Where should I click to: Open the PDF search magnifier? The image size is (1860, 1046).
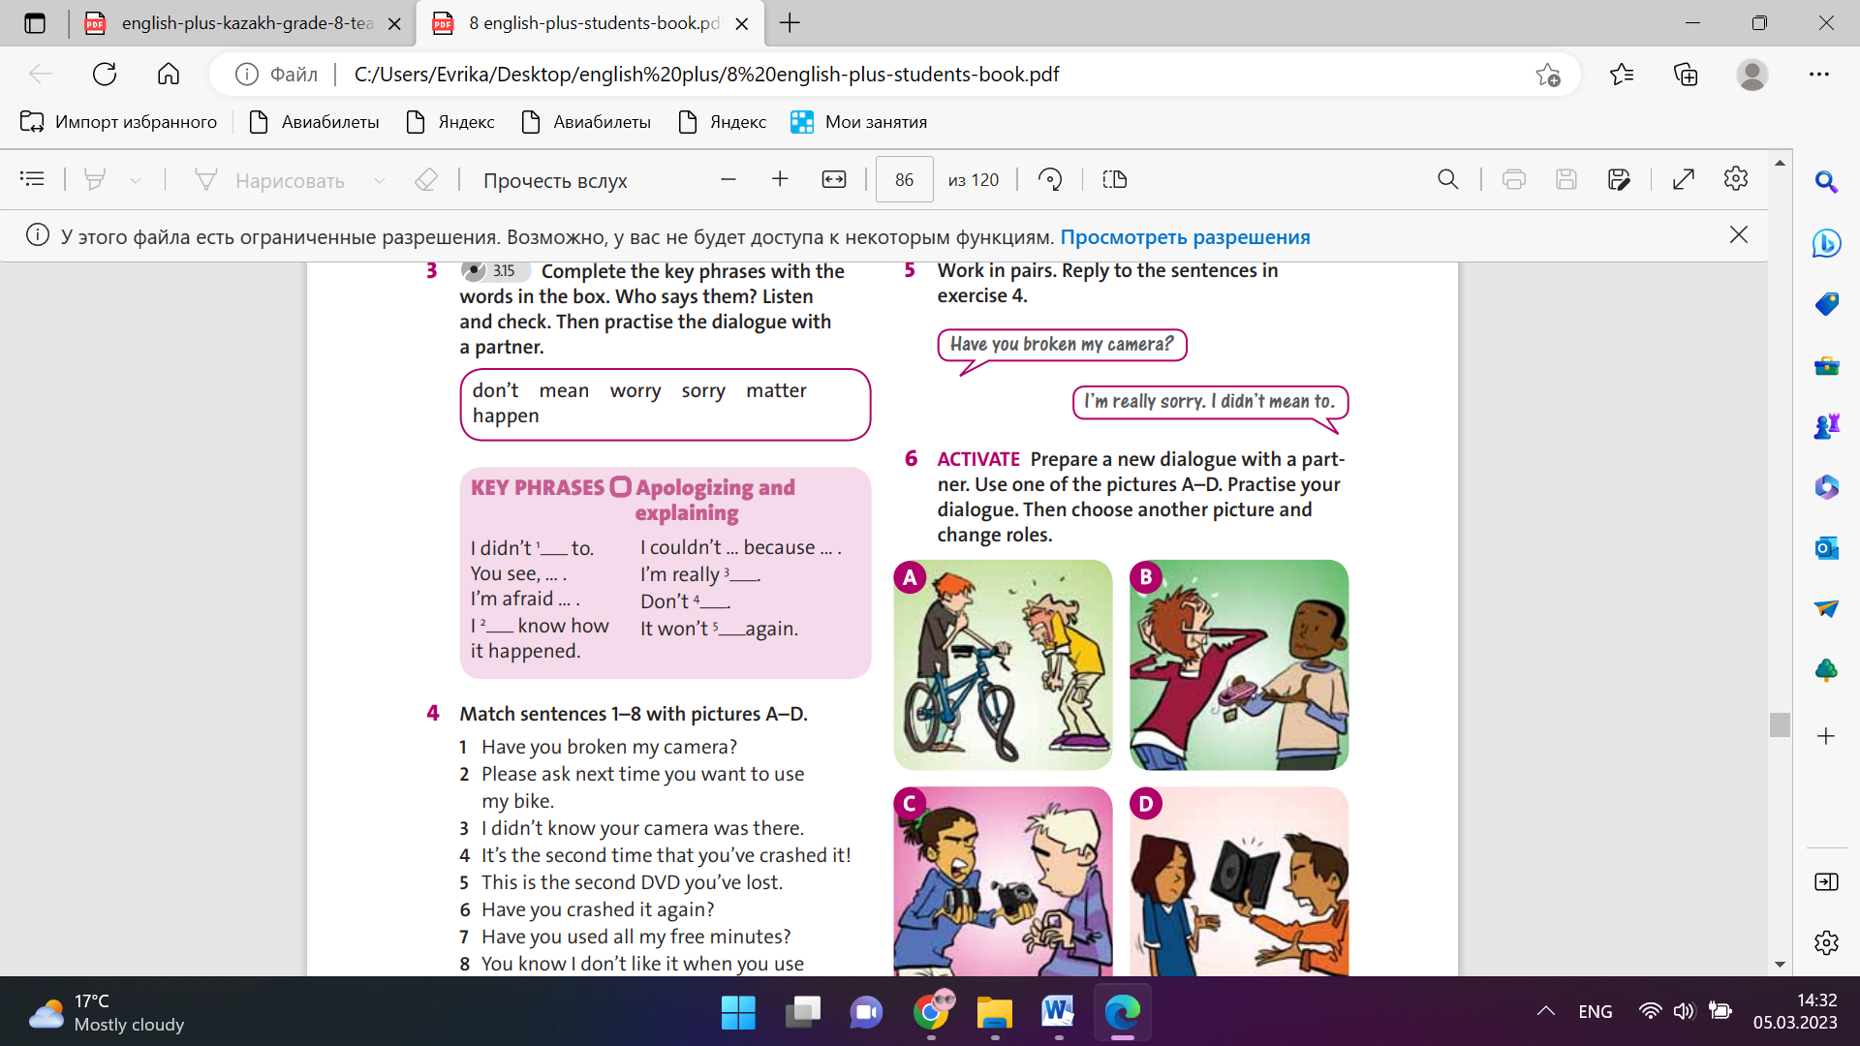1447,179
